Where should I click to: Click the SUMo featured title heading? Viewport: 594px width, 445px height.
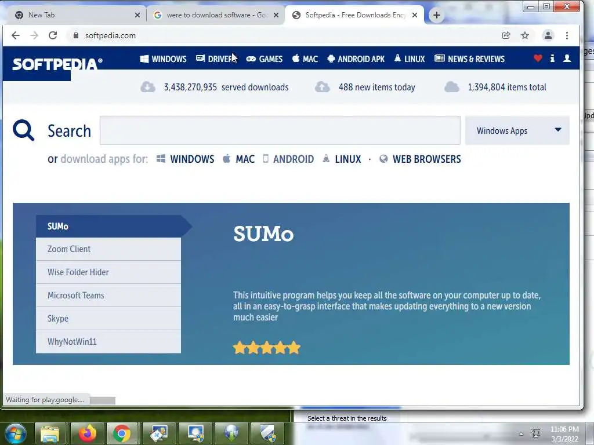263,234
